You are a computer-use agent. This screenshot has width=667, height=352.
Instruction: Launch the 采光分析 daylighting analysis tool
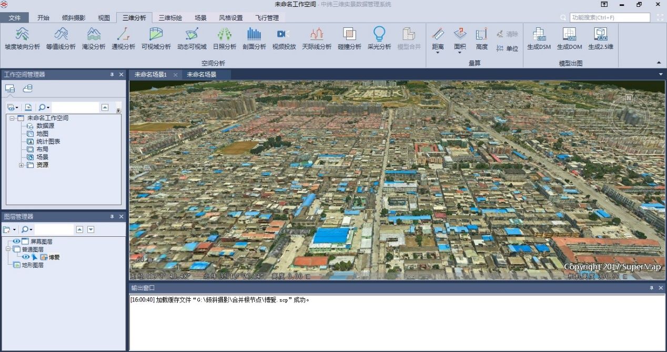tap(379, 39)
